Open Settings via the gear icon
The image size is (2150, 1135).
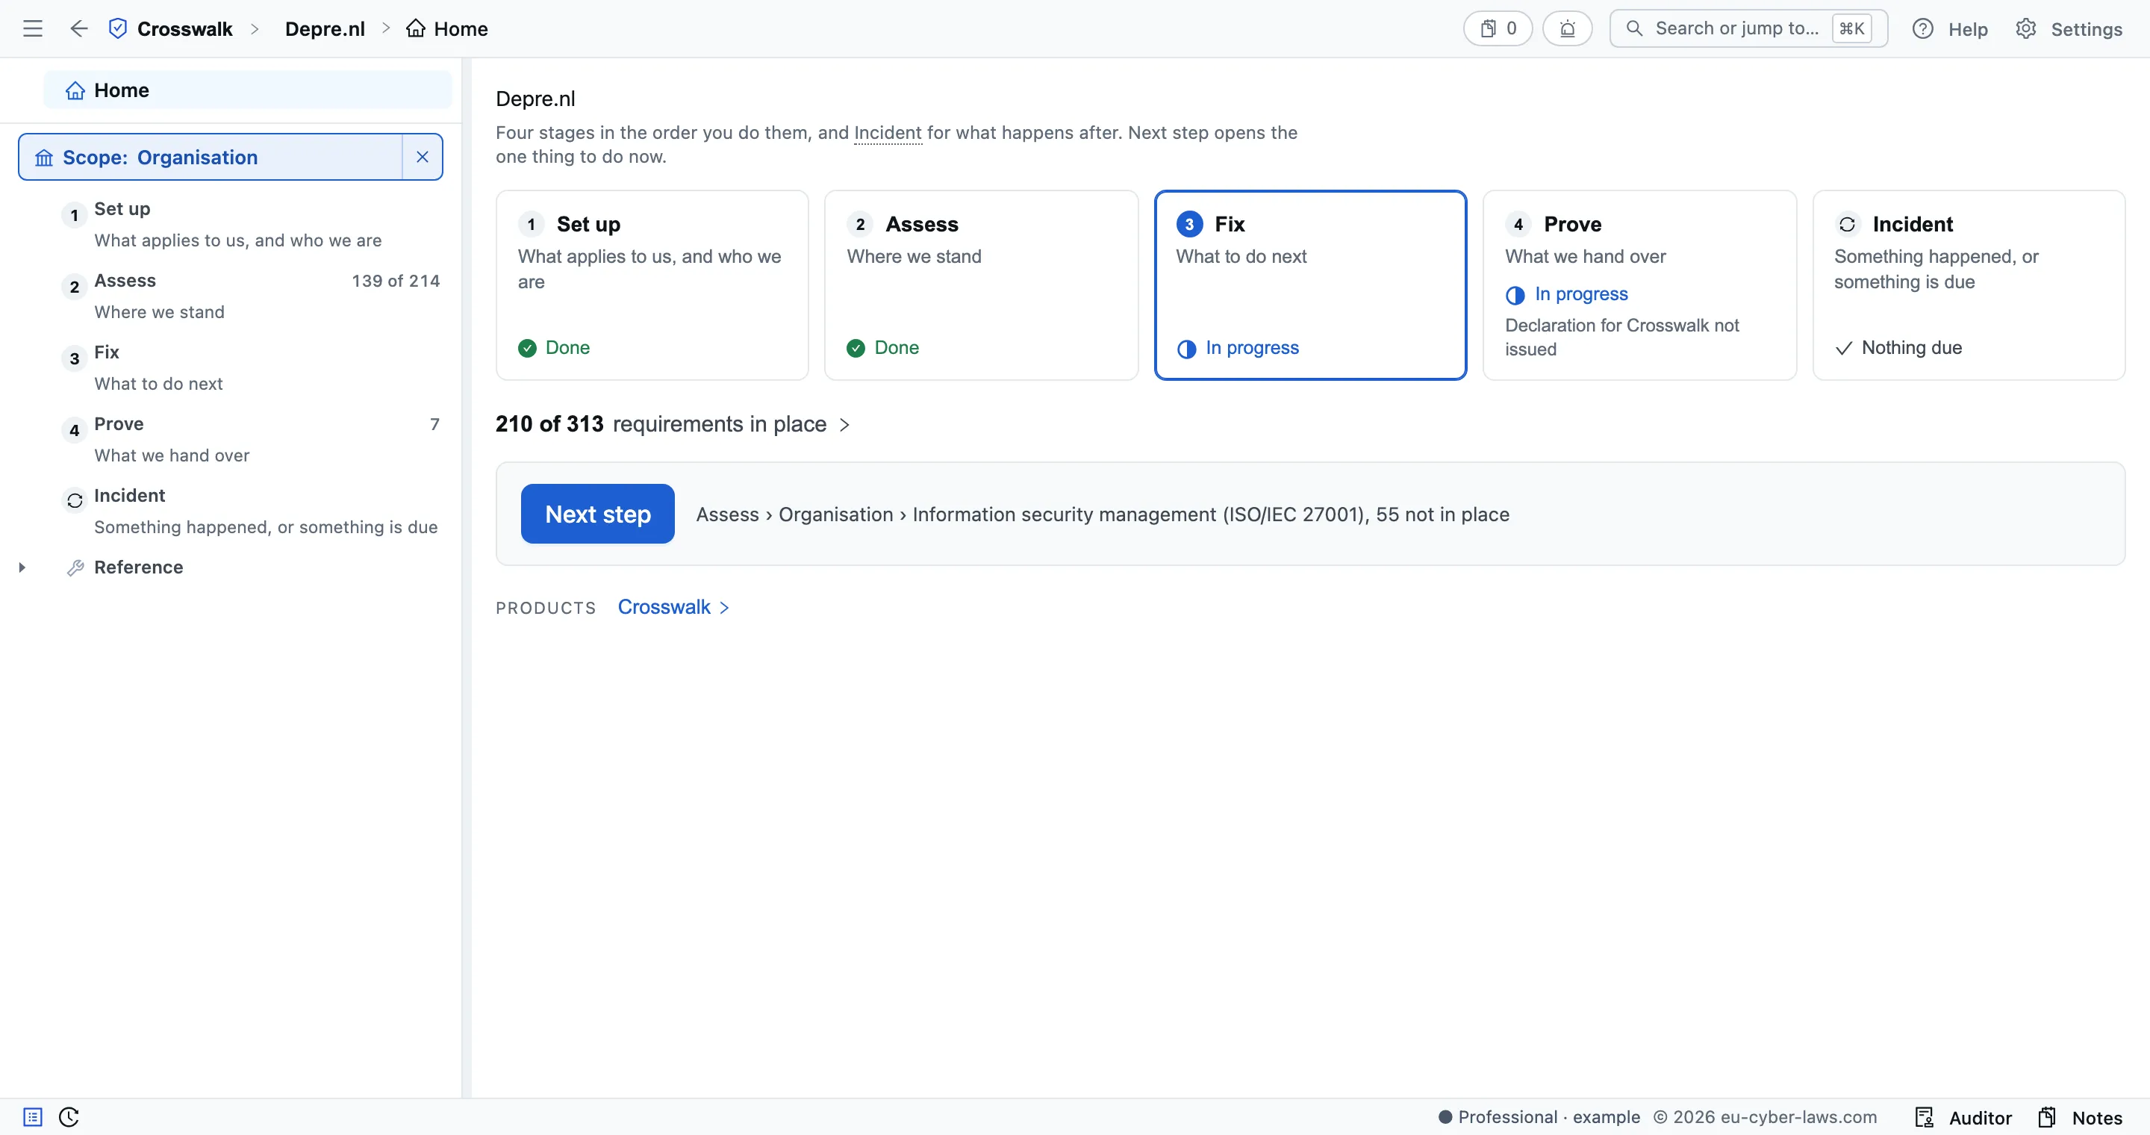tap(2025, 29)
